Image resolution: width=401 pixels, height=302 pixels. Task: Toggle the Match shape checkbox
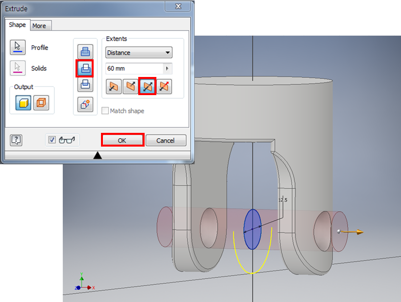pyautogui.click(x=105, y=111)
